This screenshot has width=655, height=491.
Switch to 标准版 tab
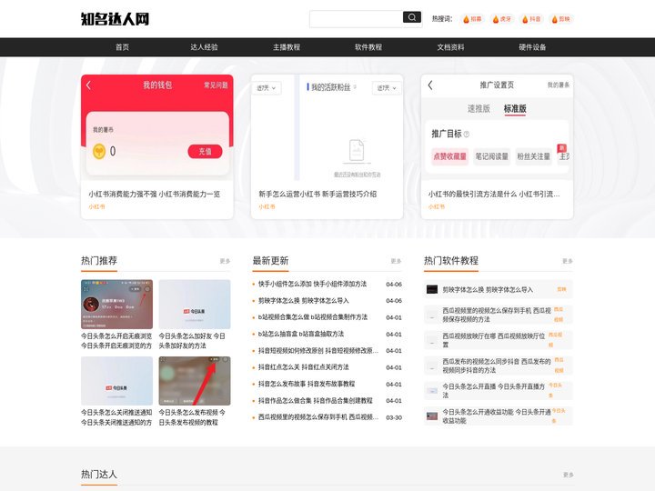pyautogui.click(x=515, y=108)
